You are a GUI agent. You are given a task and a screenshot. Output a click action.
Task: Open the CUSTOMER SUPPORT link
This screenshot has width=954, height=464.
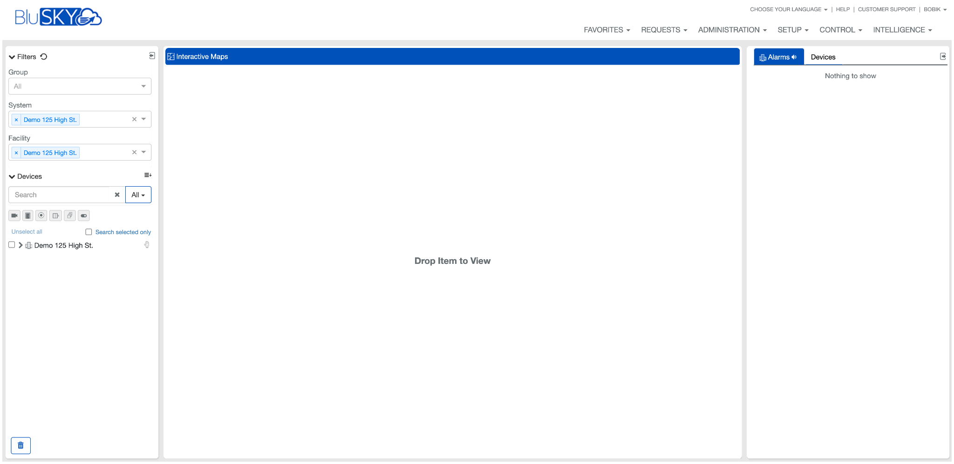pos(886,9)
